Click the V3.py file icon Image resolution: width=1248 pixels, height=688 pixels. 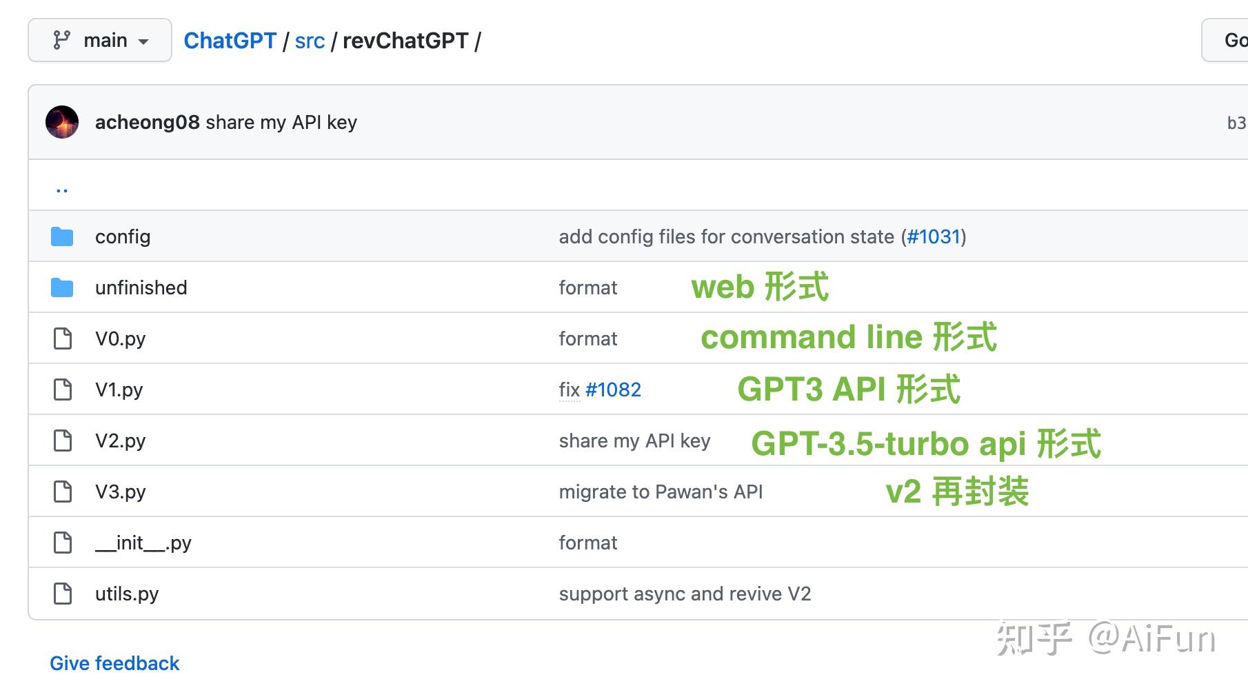point(63,492)
